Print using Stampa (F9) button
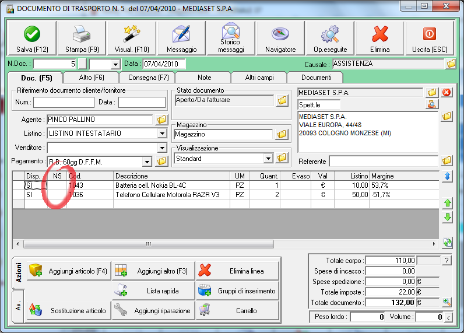 click(x=82, y=38)
